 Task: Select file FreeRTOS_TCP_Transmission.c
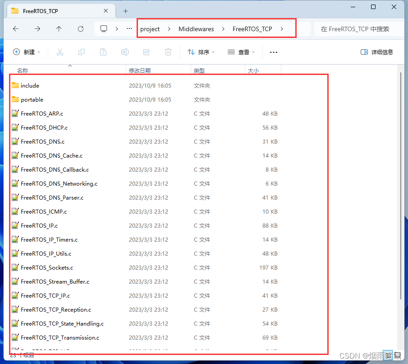point(145,338)
